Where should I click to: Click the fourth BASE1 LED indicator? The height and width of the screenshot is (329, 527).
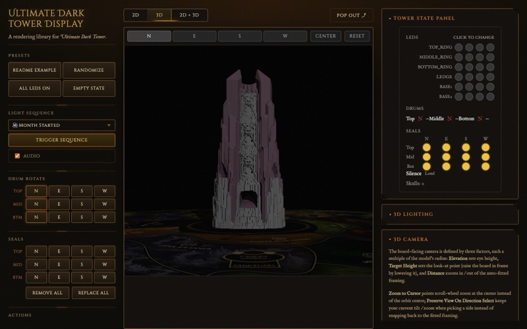tap(490, 87)
